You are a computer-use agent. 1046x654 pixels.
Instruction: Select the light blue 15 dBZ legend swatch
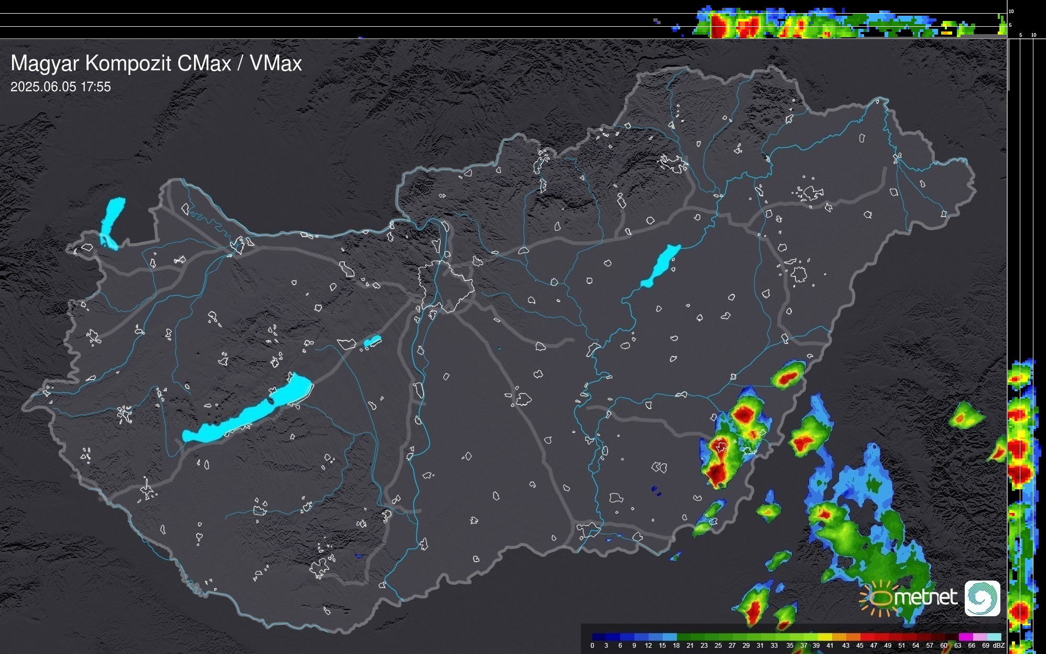click(670, 637)
